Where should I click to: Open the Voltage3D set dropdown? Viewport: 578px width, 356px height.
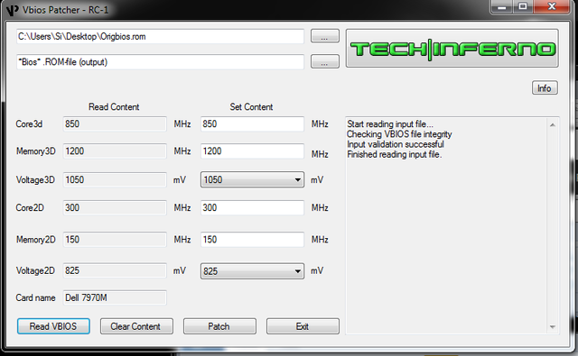(x=253, y=179)
